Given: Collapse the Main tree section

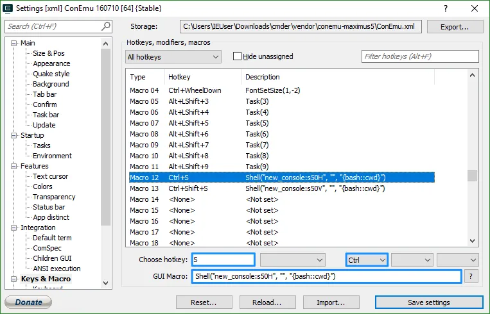Looking at the screenshot, I should tap(15, 43).
